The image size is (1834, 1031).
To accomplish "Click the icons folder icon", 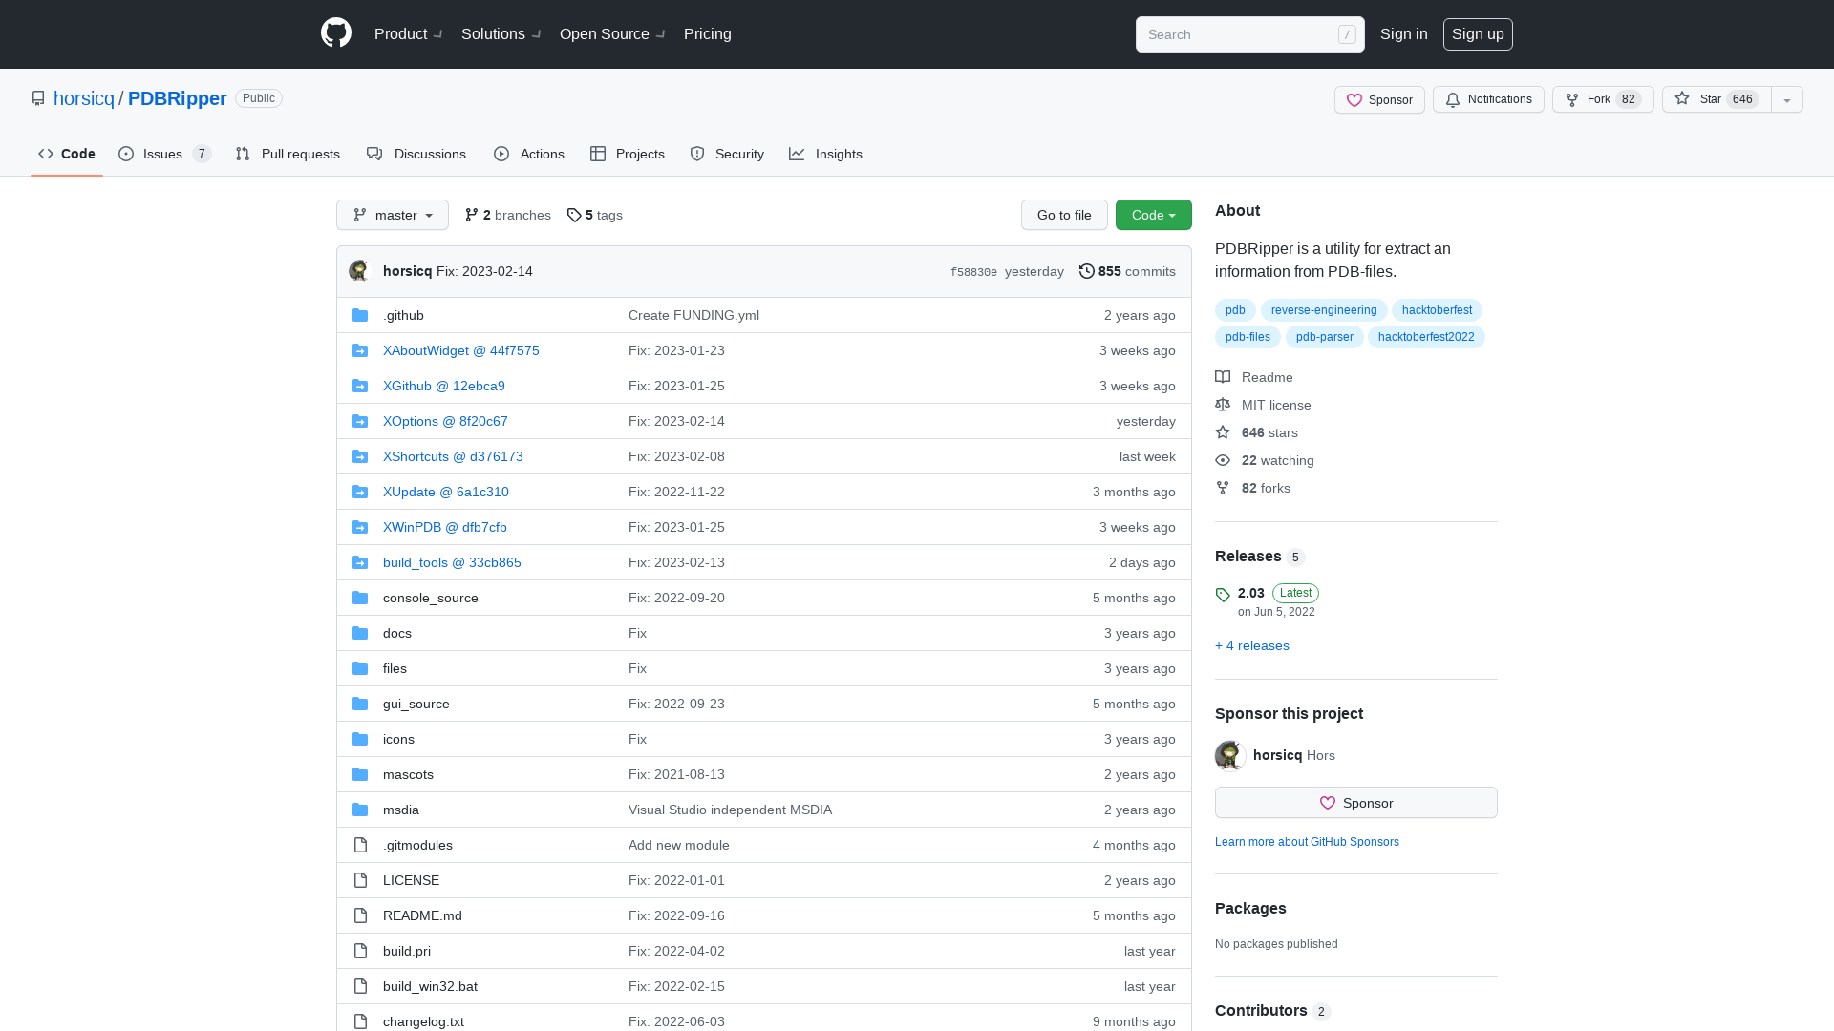I will 360,739.
